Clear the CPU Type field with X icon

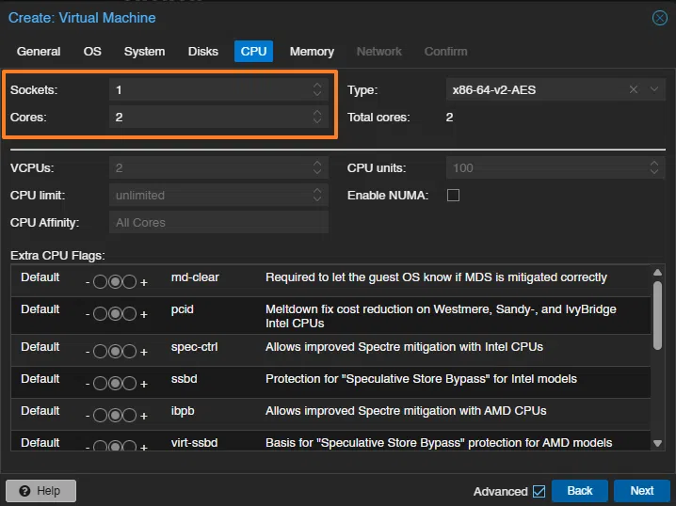[634, 89]
